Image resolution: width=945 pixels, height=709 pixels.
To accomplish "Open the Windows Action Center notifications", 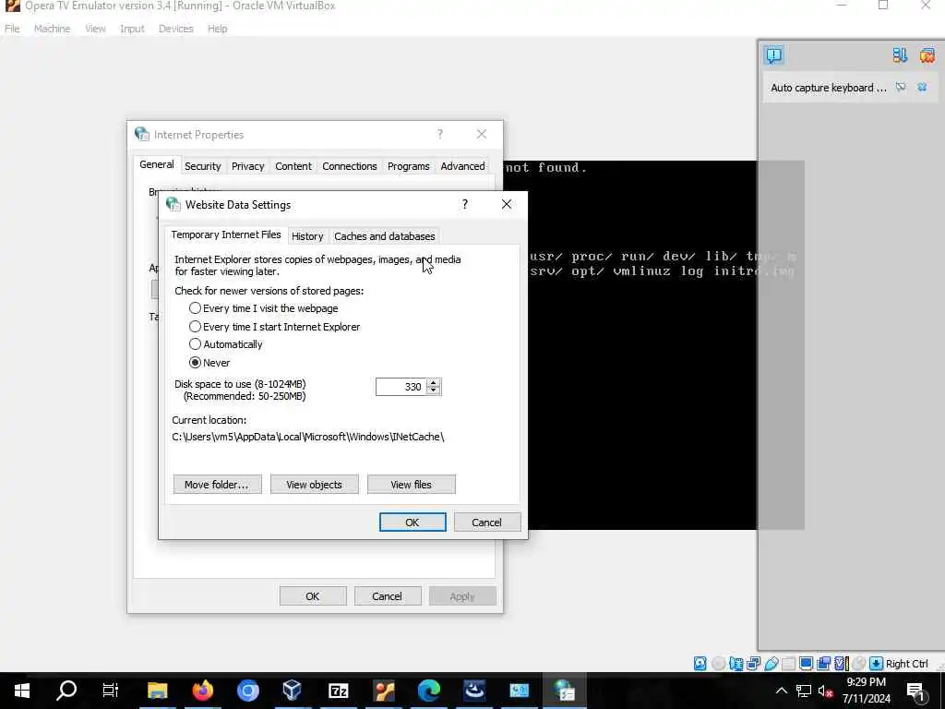I will 916,691.
